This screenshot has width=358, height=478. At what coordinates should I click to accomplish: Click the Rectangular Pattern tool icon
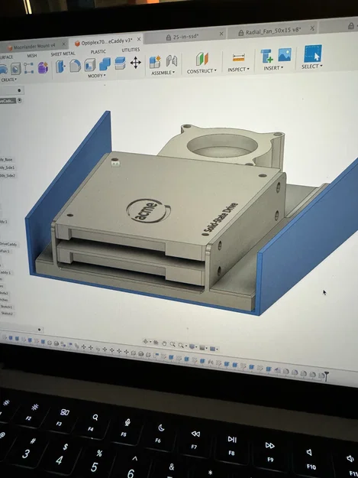(x=28, y=68)
